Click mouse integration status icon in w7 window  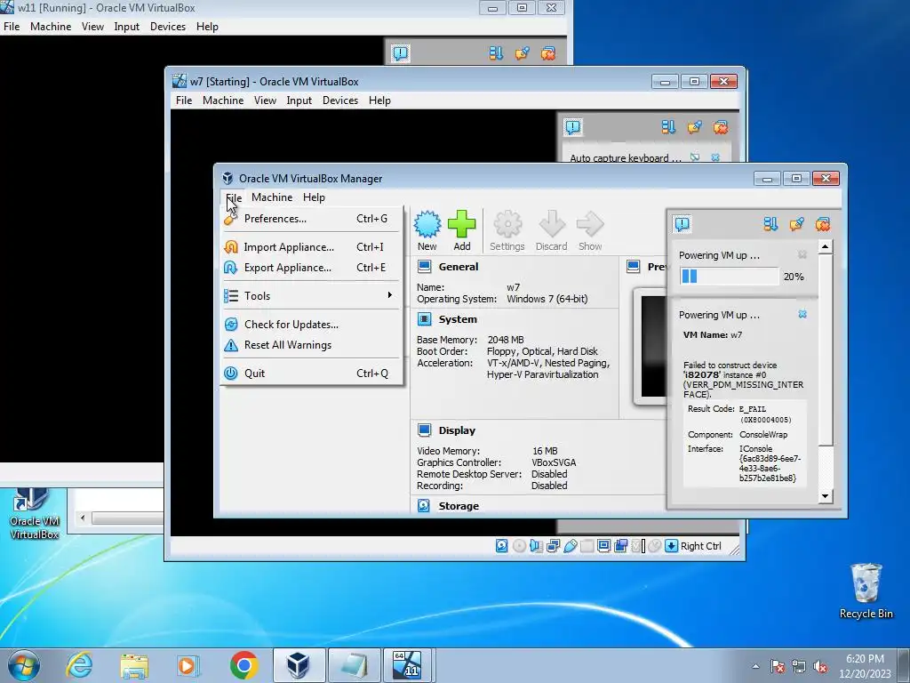point(655,546)
